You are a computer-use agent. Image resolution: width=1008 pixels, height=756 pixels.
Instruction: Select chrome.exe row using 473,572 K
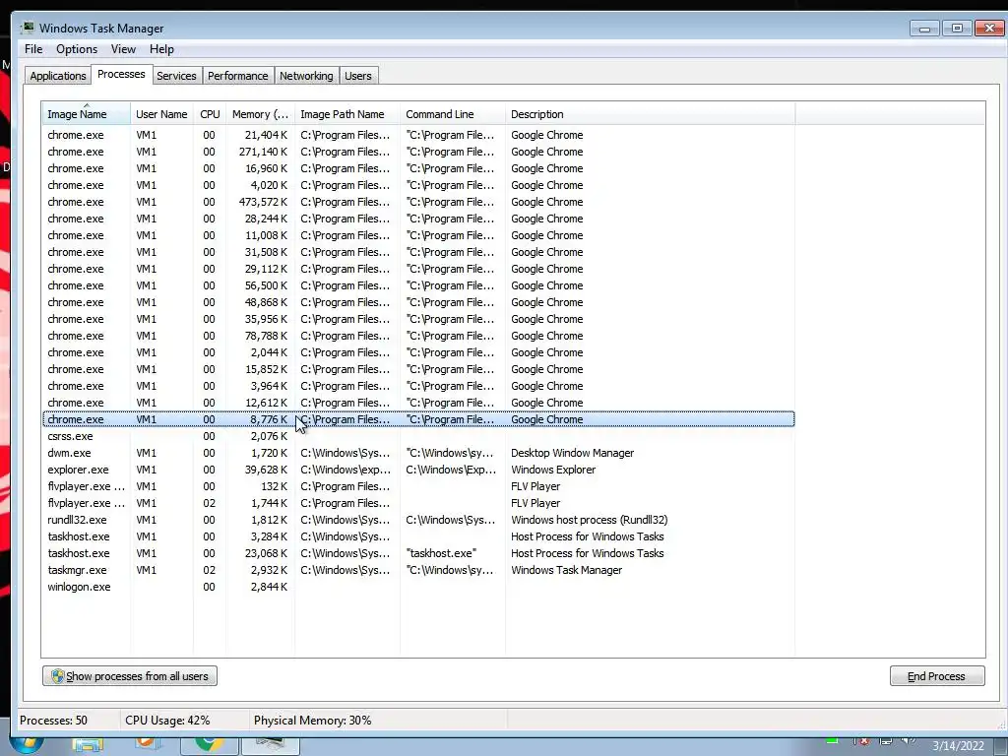click(418, 202)
